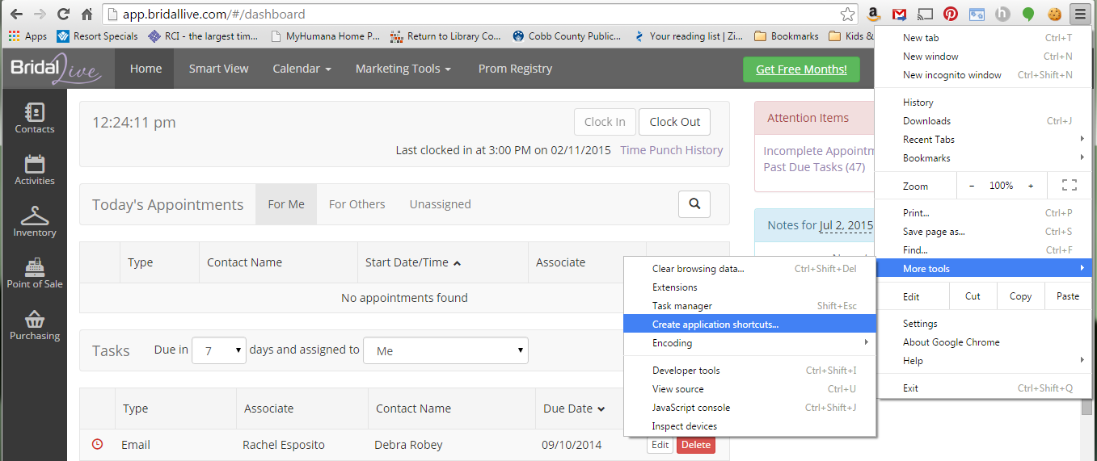Select the For Me appointments tab
Image resolution: width=1097 pixels, height=461 pixels.
point(286,204)
